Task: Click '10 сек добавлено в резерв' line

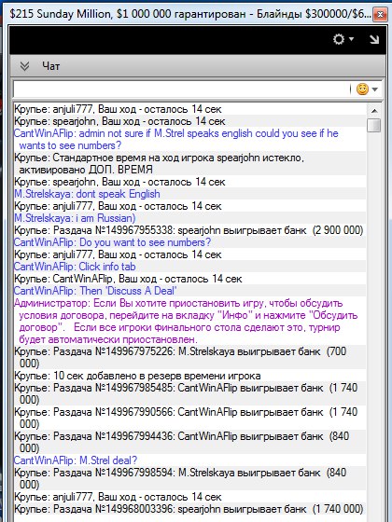Action: click(137, 376)
